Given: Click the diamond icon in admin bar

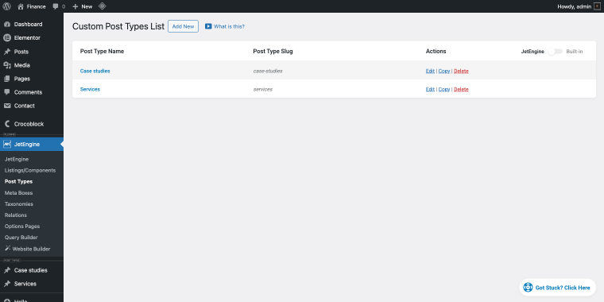Looking at the screenshot, I should (x=102, y=6).
